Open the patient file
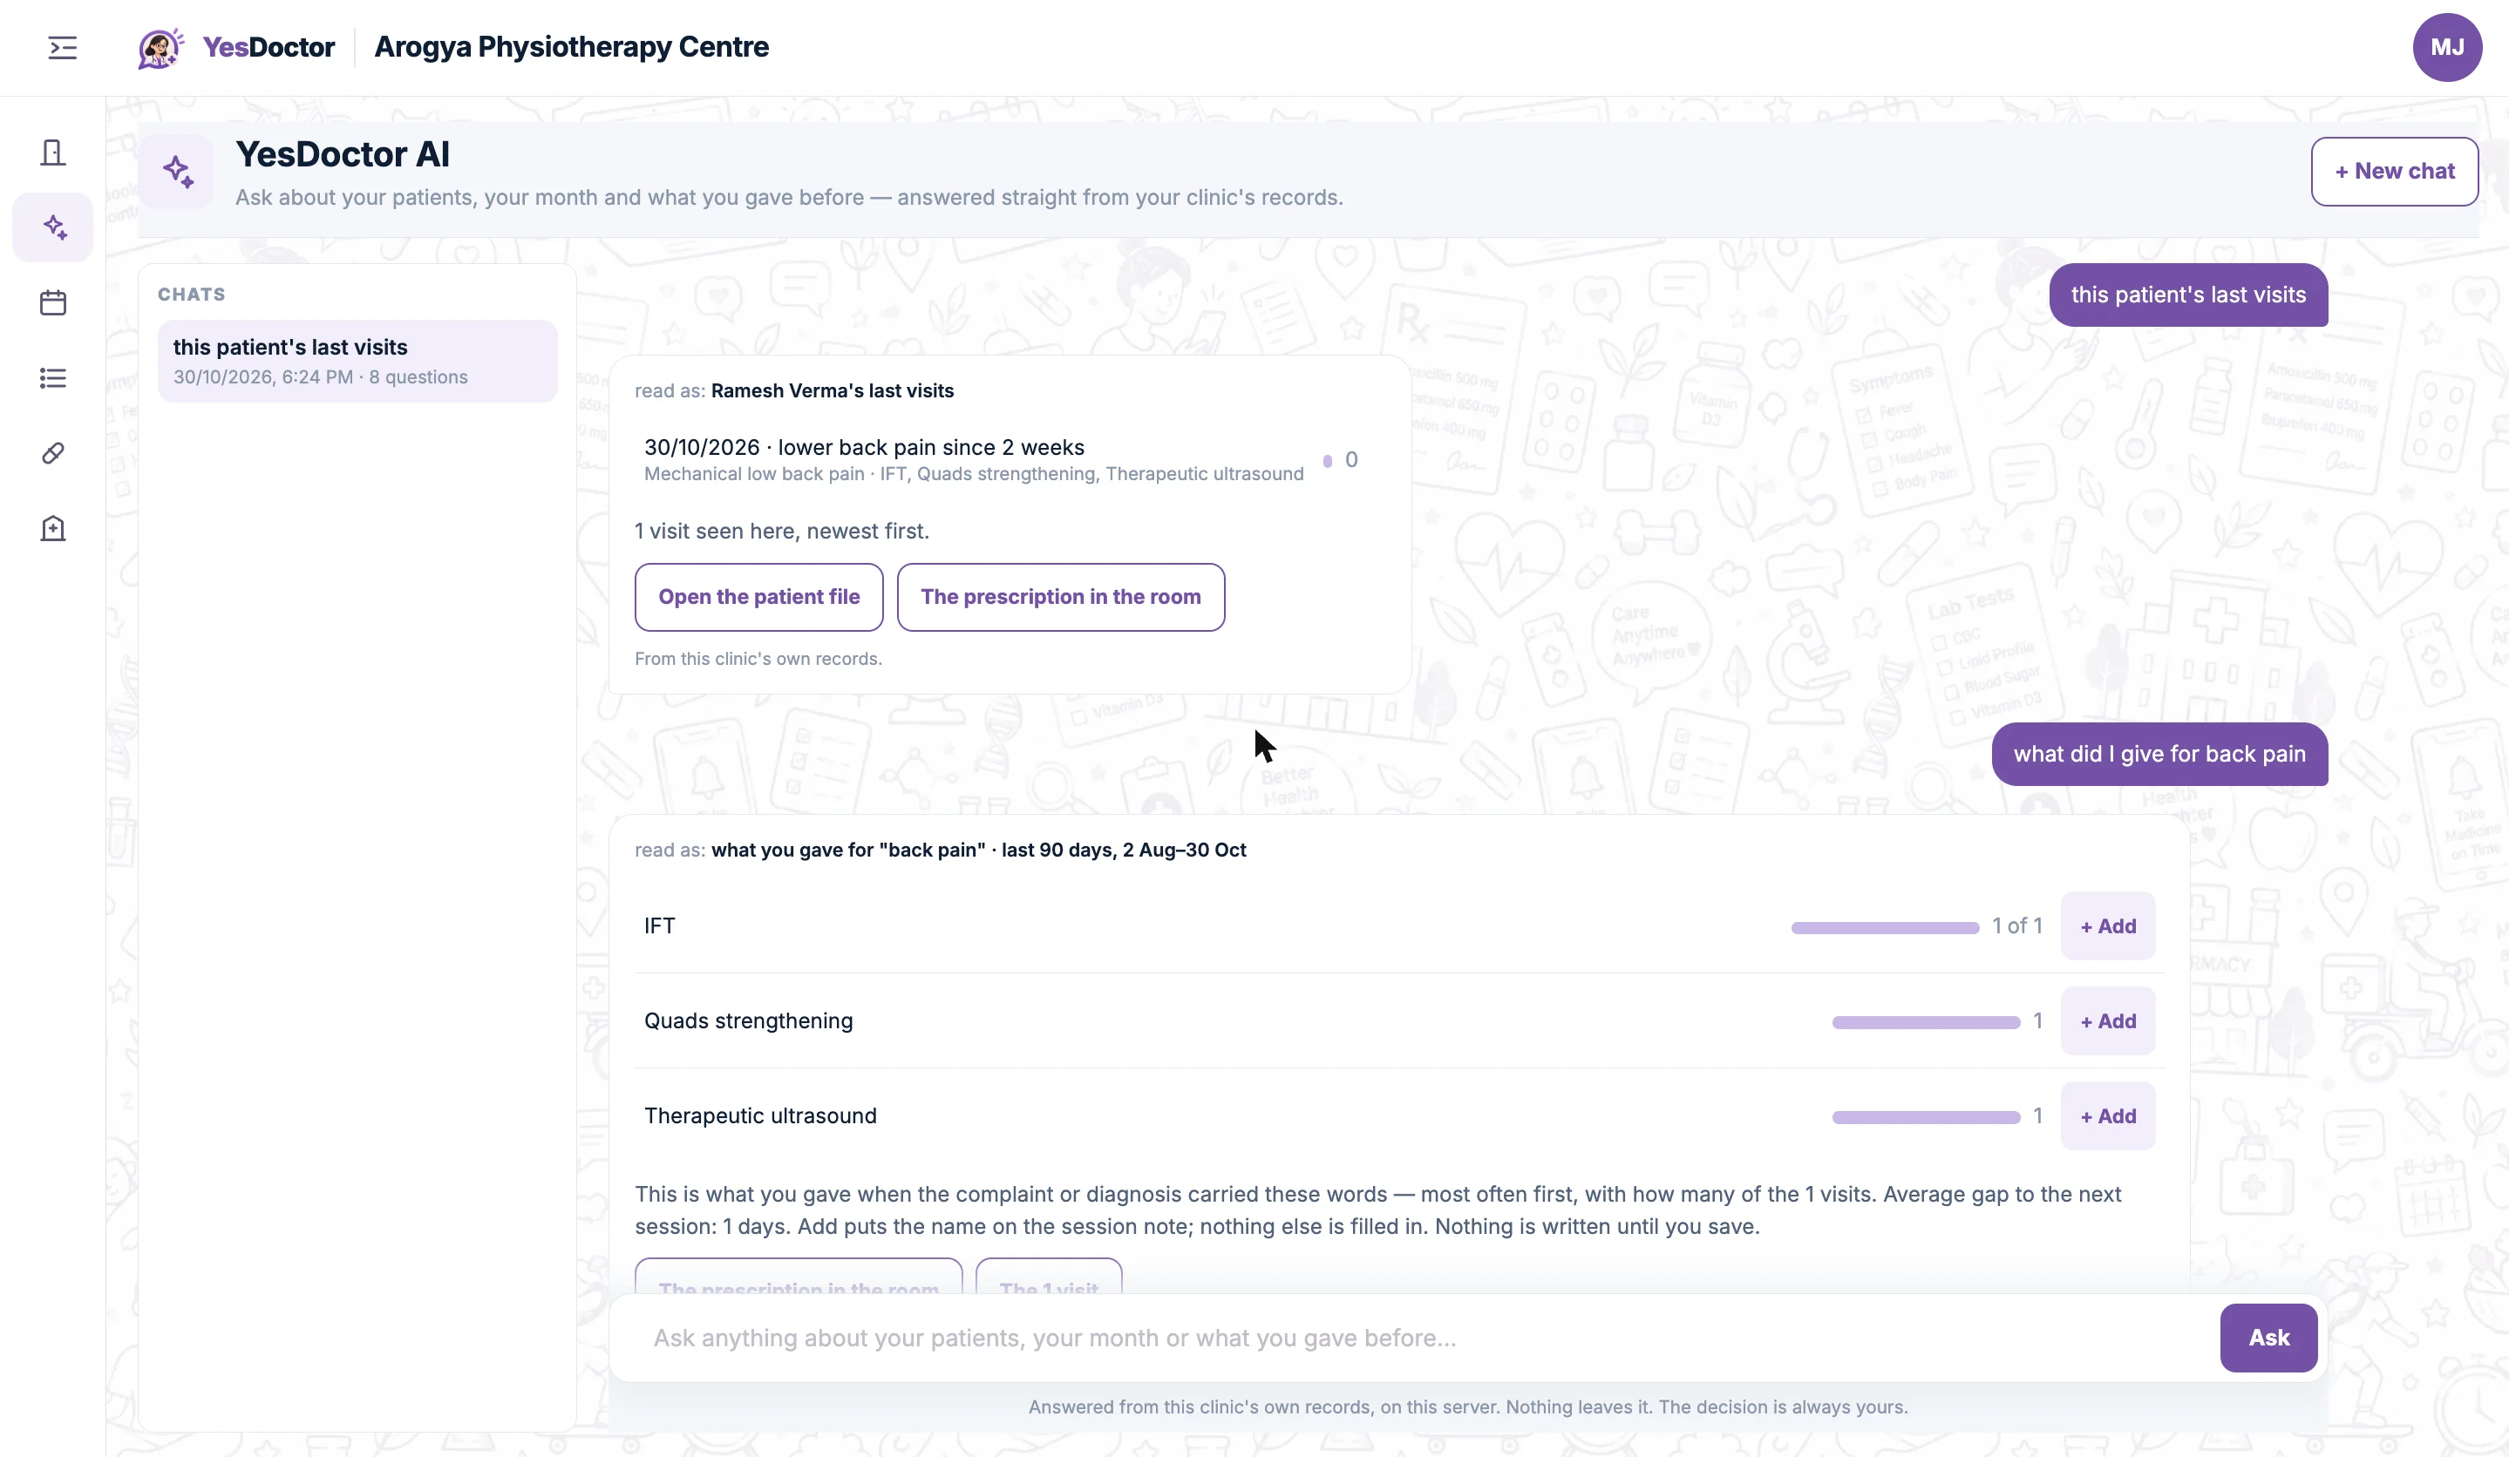Image resolution: width=2509 pixels, height=1457 pixels. pos(758,597)
